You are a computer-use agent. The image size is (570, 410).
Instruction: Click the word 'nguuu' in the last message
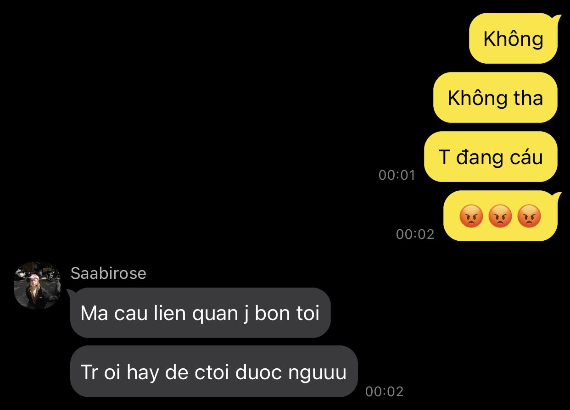coord(317,373)
